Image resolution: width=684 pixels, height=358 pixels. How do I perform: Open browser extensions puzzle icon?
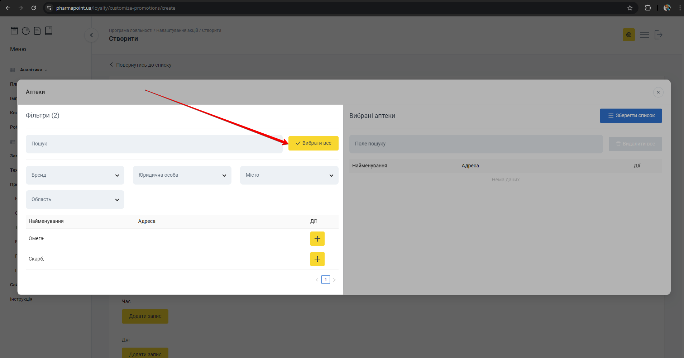coord(648,8)
